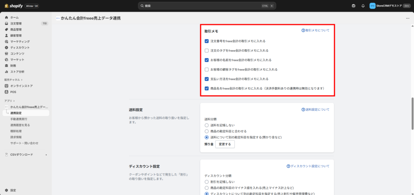
Task: Uncheck お客様の名前をfreee会計の取引メモに入れる
Action: 207,60
